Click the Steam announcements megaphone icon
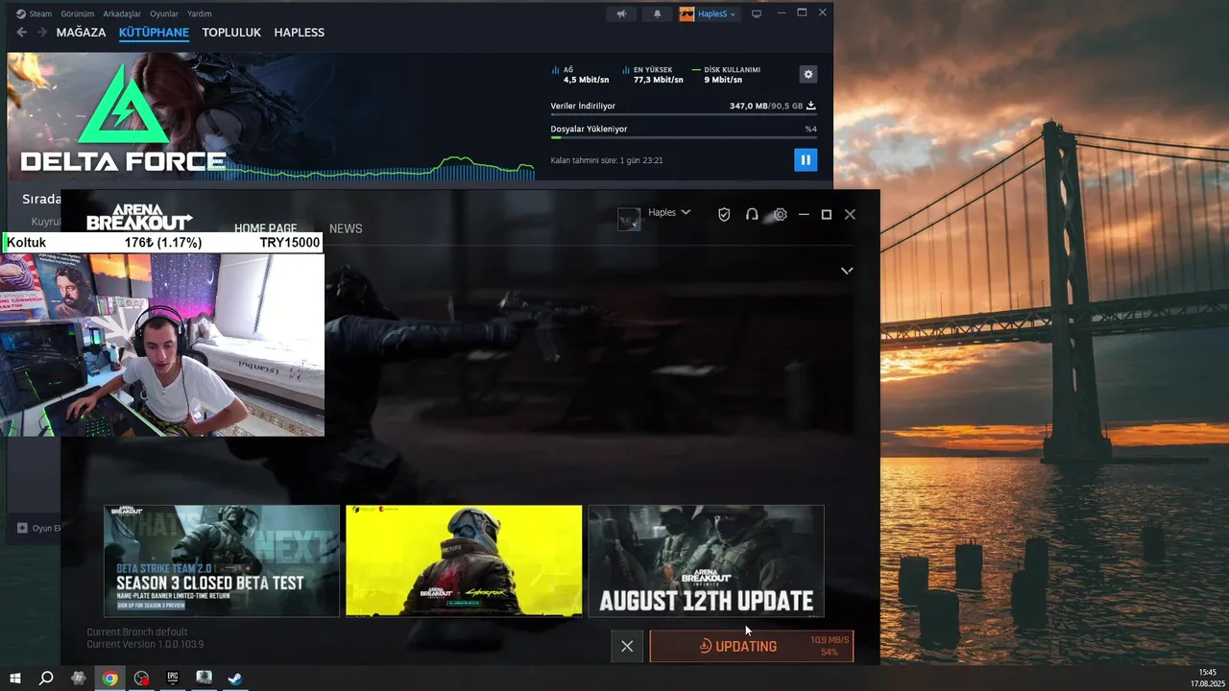Image resolution: width=1229 pixels, height=691 pixels. coord(622,13)
